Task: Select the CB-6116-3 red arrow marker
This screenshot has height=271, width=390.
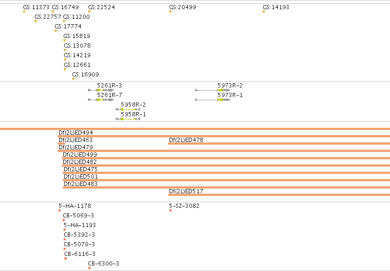Action: click(x=65, y=259)
